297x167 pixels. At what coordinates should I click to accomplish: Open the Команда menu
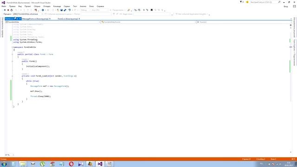(x=57, y=6)
